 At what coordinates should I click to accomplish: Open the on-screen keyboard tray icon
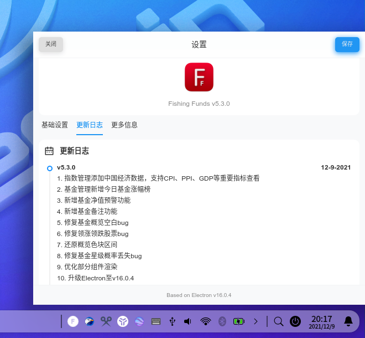(x=156, y=321)
